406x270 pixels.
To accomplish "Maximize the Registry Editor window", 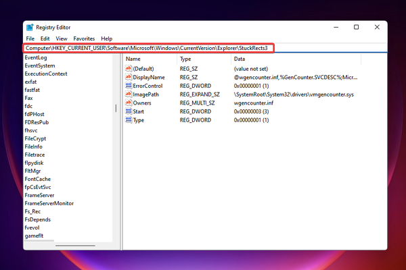I will 357,27.
